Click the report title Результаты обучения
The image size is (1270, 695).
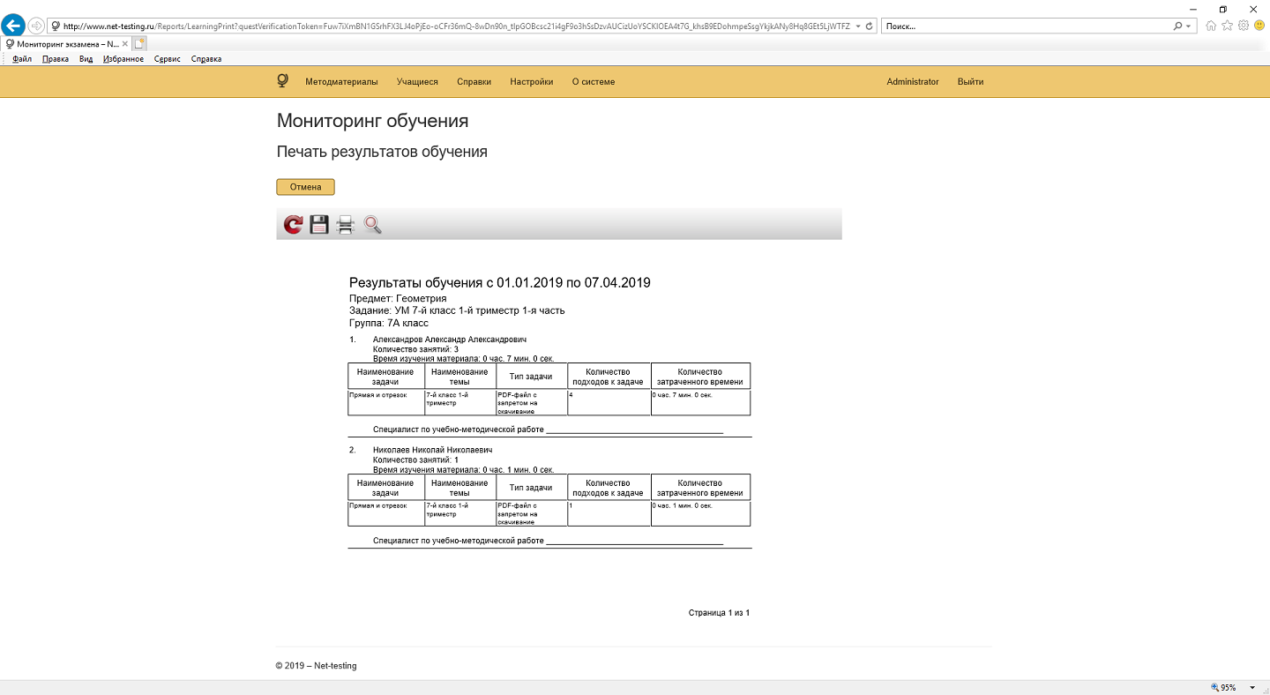(500, 283)
